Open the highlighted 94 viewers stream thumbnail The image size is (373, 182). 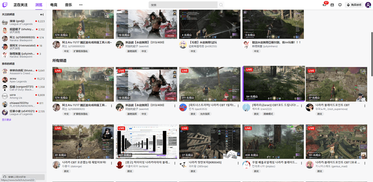click(274, 84)
